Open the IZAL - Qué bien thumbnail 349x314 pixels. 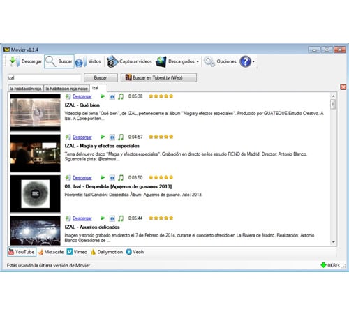coord(36,113)
